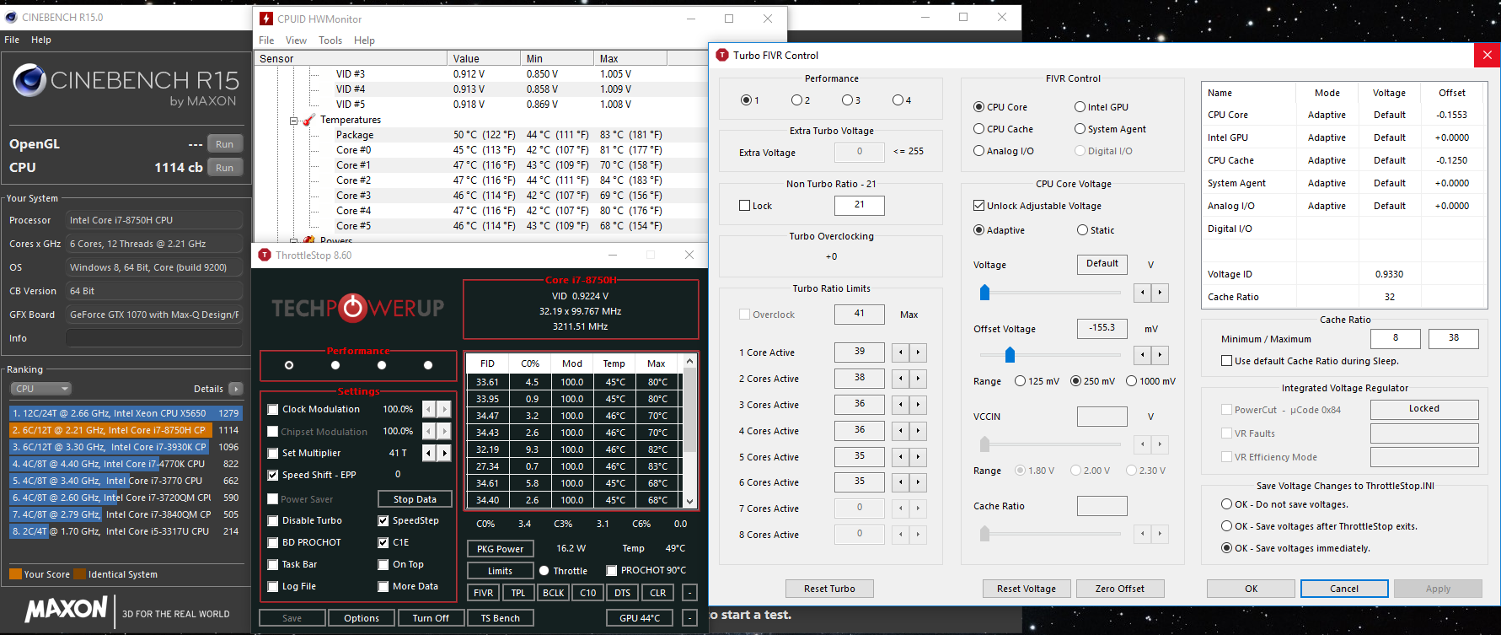Image resolution: width=1501 pixels, height=635 pixels.
Task: Click the Info field in Cinebench
Action: click(x=154, y=338)
